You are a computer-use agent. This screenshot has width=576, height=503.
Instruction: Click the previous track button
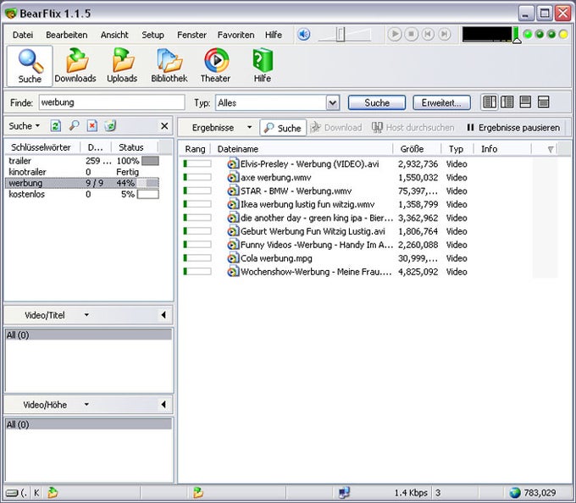428,34
